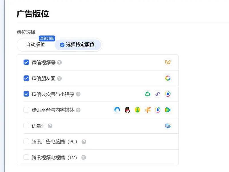Click the colorful Moments shutter icon
Screen dimensions: 229x172
coord(168,78)
